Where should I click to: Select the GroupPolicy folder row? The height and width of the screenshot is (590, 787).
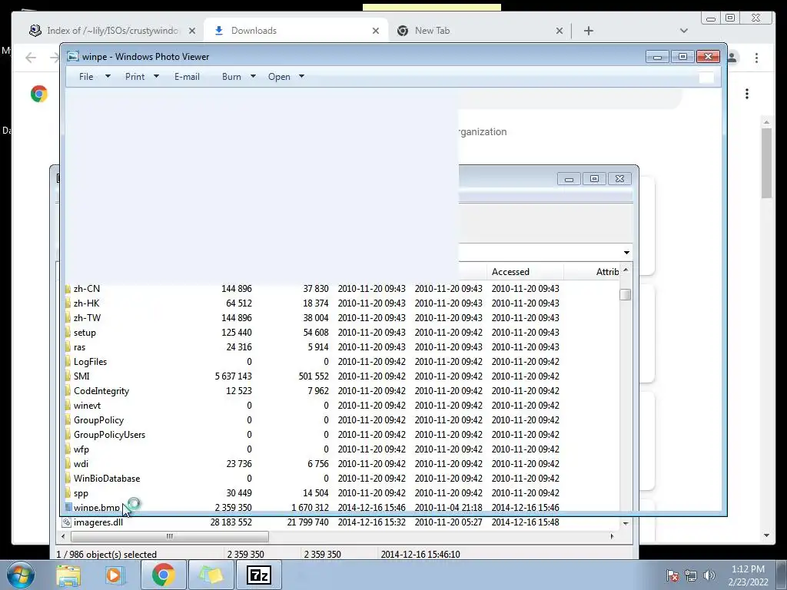tap(341, 419)
